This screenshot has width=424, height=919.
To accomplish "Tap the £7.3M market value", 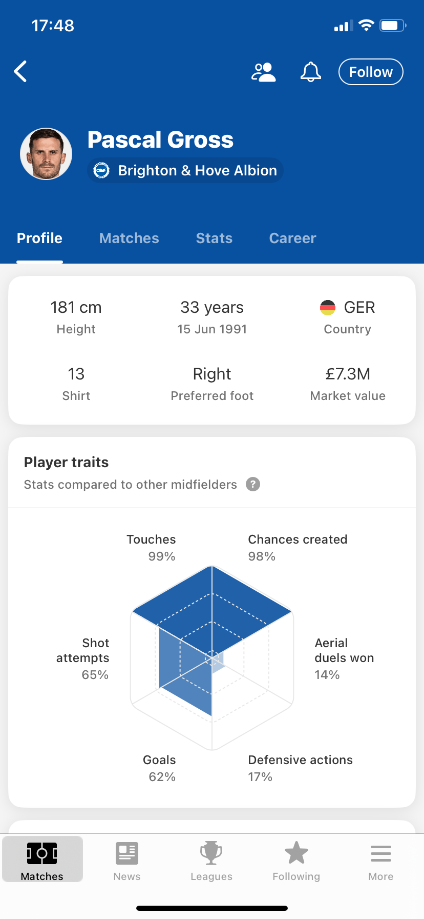I will 348,374.
